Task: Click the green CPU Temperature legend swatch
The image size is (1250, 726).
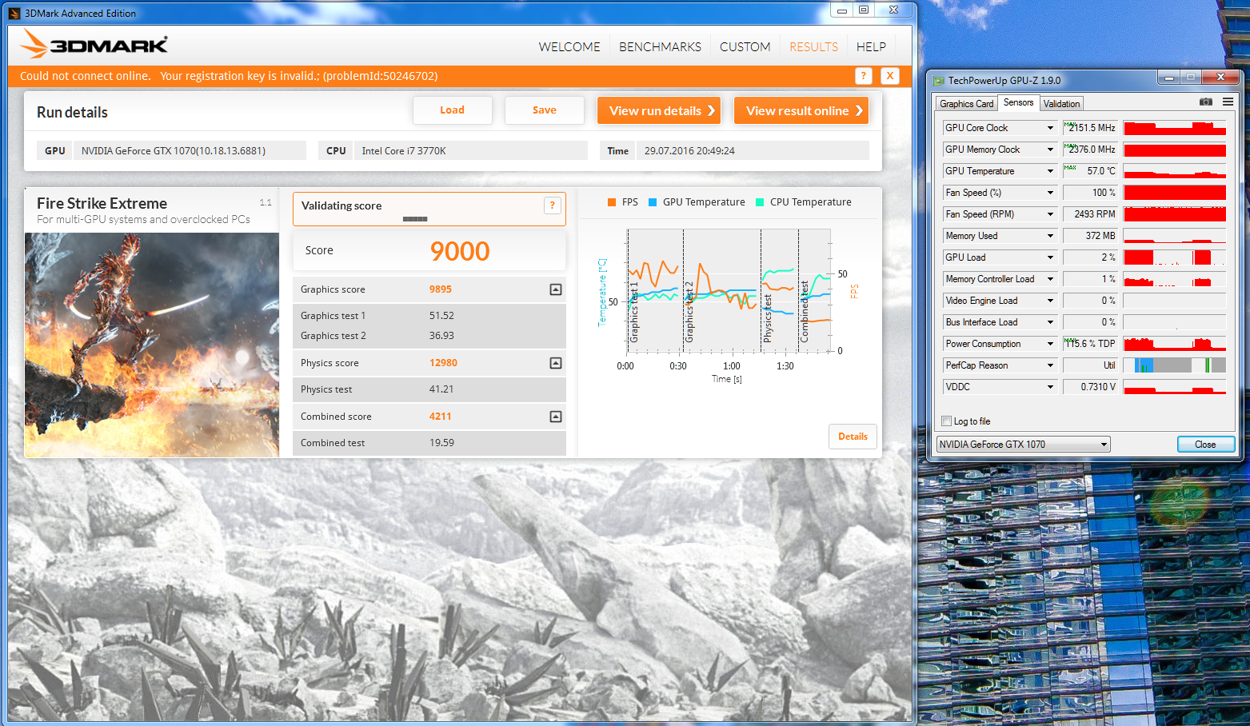Action: tap(760, 202)
